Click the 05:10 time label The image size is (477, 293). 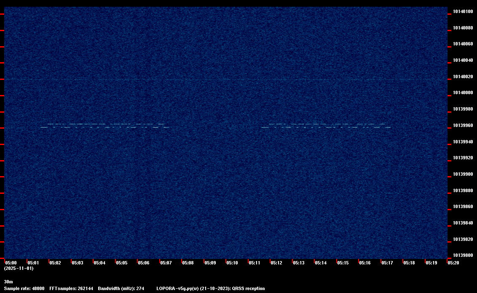(232, 263)
